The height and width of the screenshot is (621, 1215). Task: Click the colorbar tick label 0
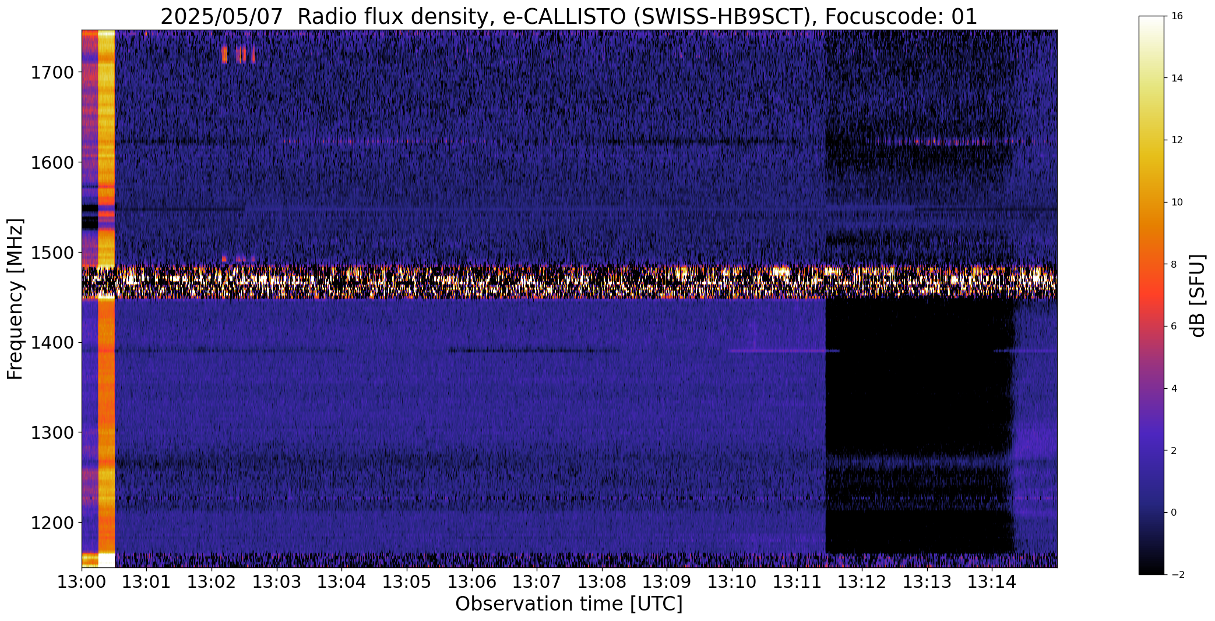(x=1174, y=513)
